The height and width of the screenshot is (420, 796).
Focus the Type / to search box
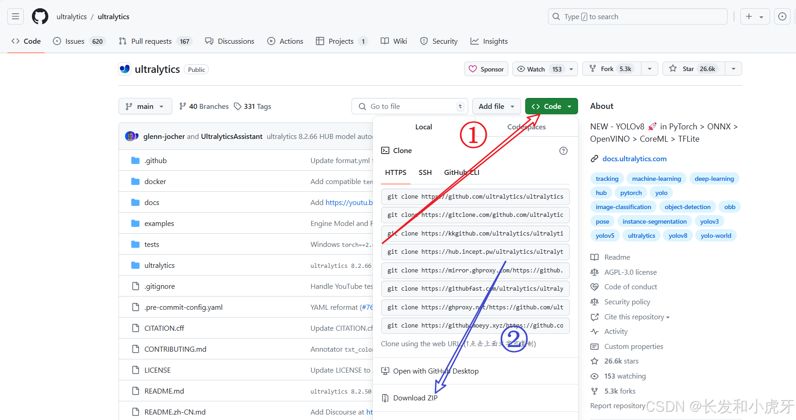coord(637,17)
